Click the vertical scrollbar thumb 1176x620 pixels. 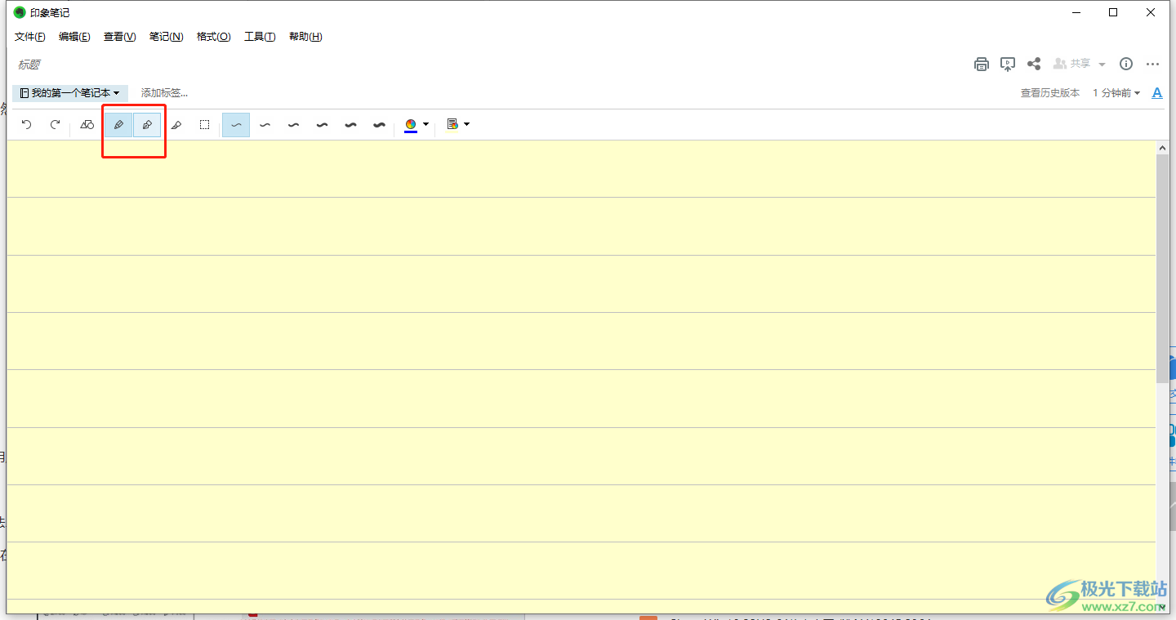click(x=1163, y=268)
